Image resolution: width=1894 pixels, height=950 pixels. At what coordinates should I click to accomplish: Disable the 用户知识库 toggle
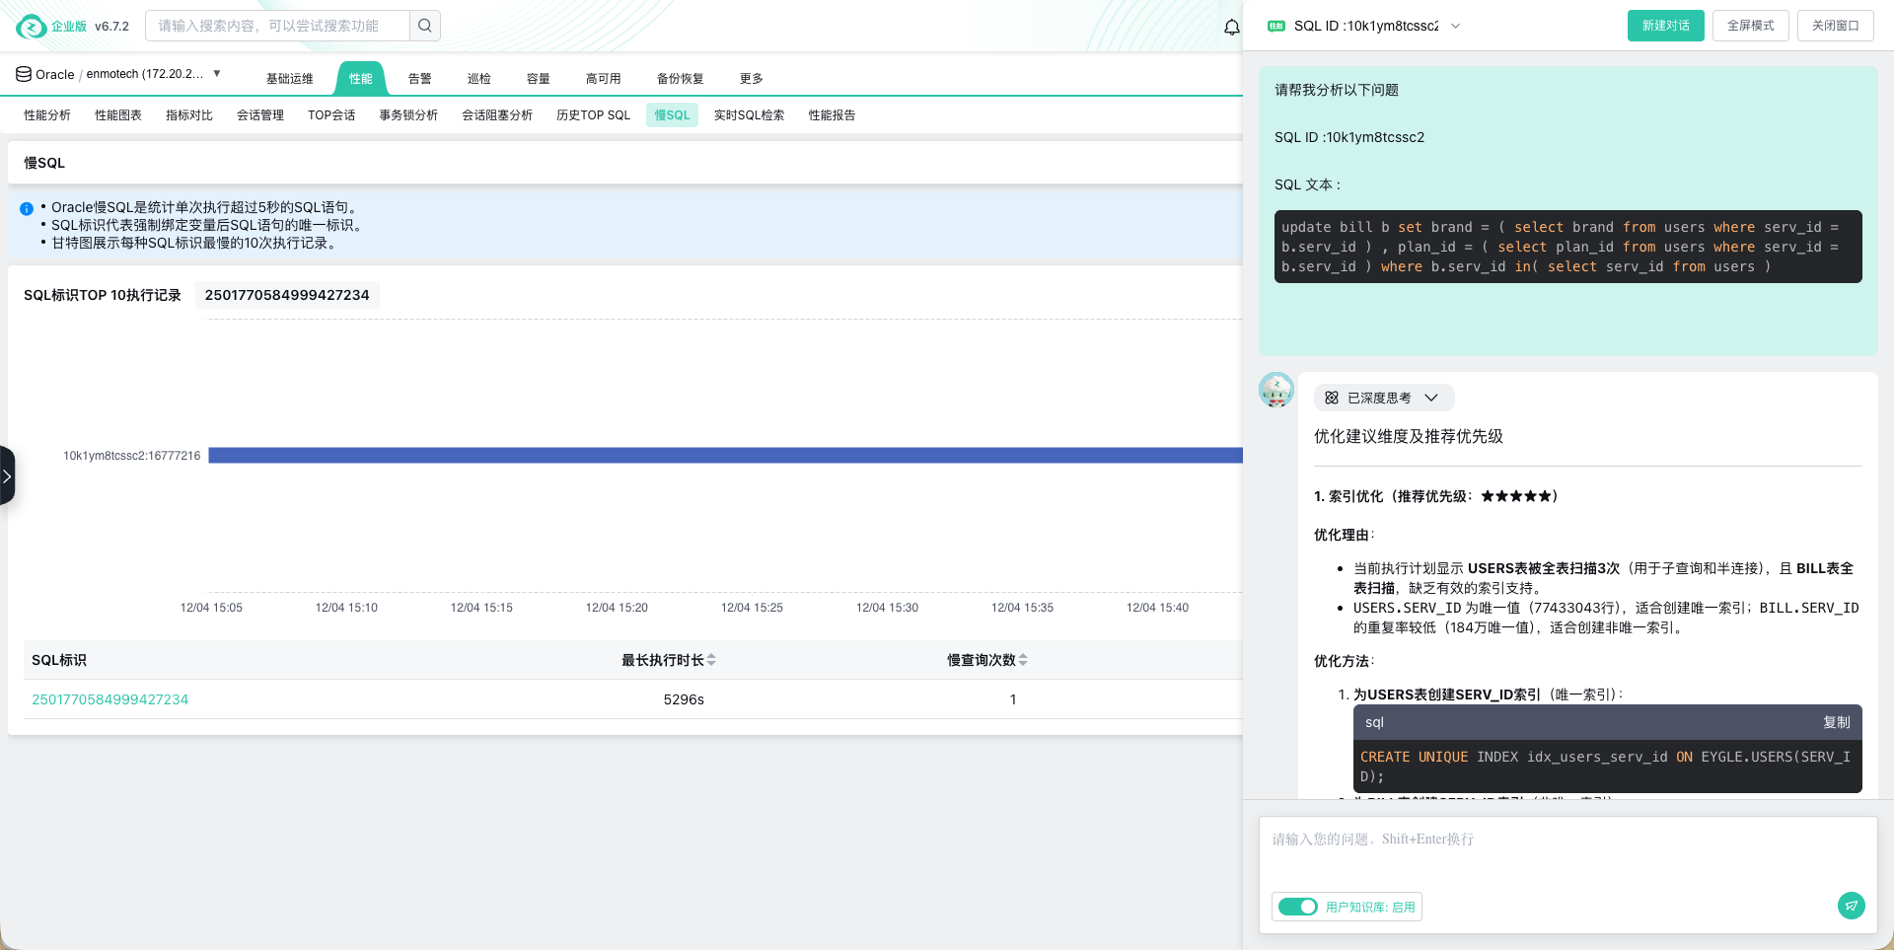[x=1297, y=906]
